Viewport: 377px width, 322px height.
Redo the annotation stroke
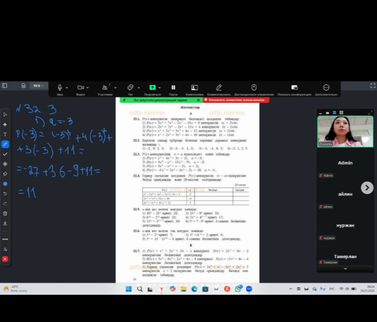[5, 203]
